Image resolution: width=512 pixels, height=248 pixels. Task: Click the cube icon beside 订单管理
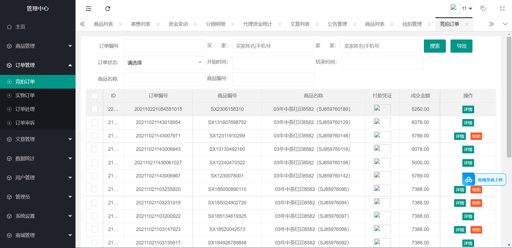[x=9, y=65]
